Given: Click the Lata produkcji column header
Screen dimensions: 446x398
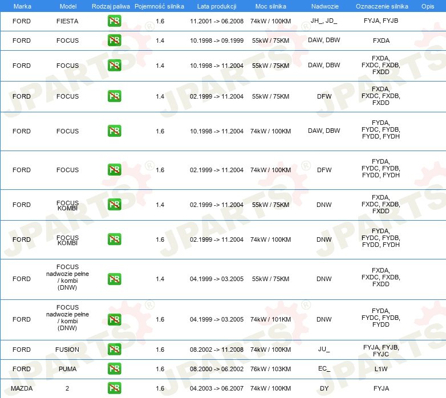Looking at the screenshot, I should pos(217,6).
